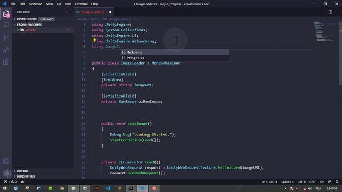
Task: Open the Explorer view in activity bar
Action: pyautogui.click(x=6, y=13)
